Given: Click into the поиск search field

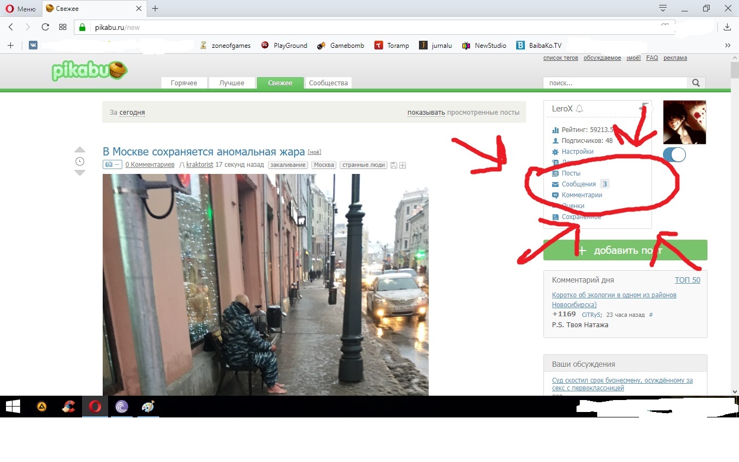Looking at the screenshot, I should click(615, 83).
